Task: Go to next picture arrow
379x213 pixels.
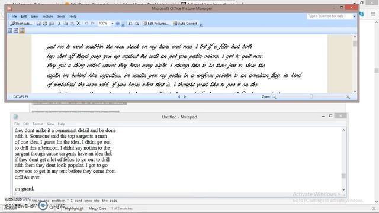Action: click(x=185, y=96)
